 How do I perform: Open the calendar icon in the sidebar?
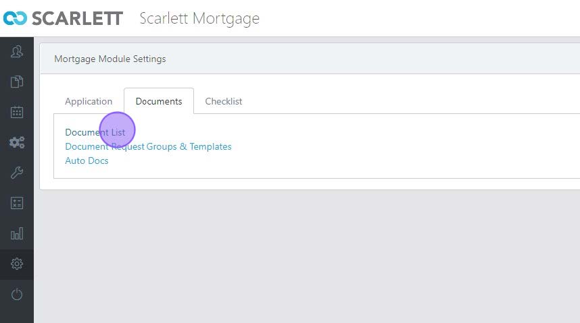17,112
